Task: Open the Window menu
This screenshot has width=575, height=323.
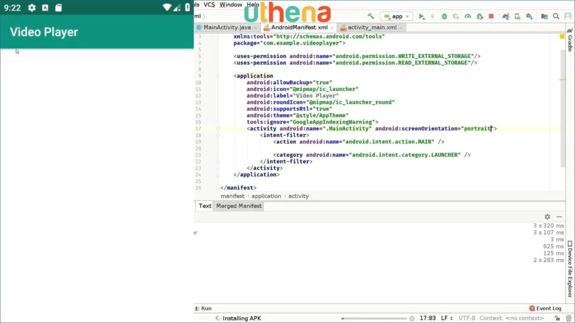Action: point(231,5)
